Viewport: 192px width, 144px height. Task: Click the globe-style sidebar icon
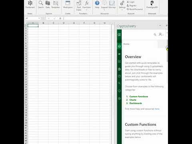pyautogui.click(x=119, y=69)
